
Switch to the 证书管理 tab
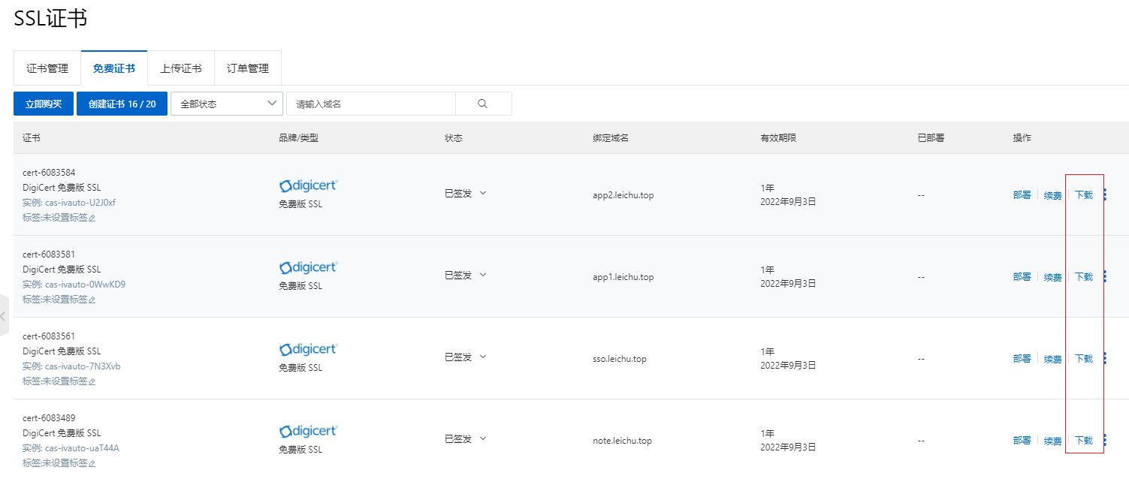[47, 68]
